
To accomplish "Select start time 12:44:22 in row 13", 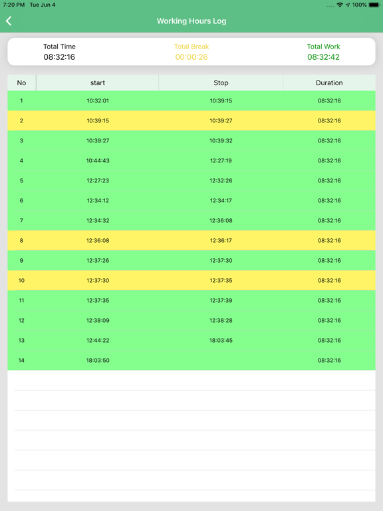I will [x=98, y=340].
